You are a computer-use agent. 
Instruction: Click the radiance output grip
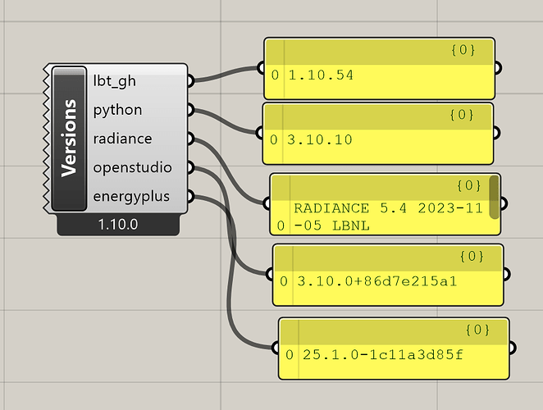click(191, 139)
